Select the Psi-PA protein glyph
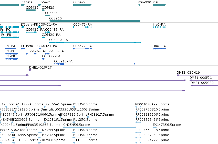Screen dimensions: 218x144 11,49
